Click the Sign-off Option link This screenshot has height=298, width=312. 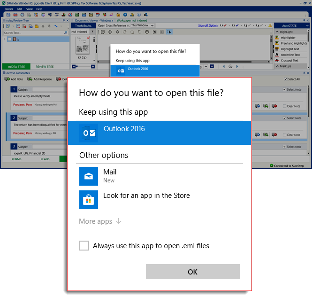point(208,25)
